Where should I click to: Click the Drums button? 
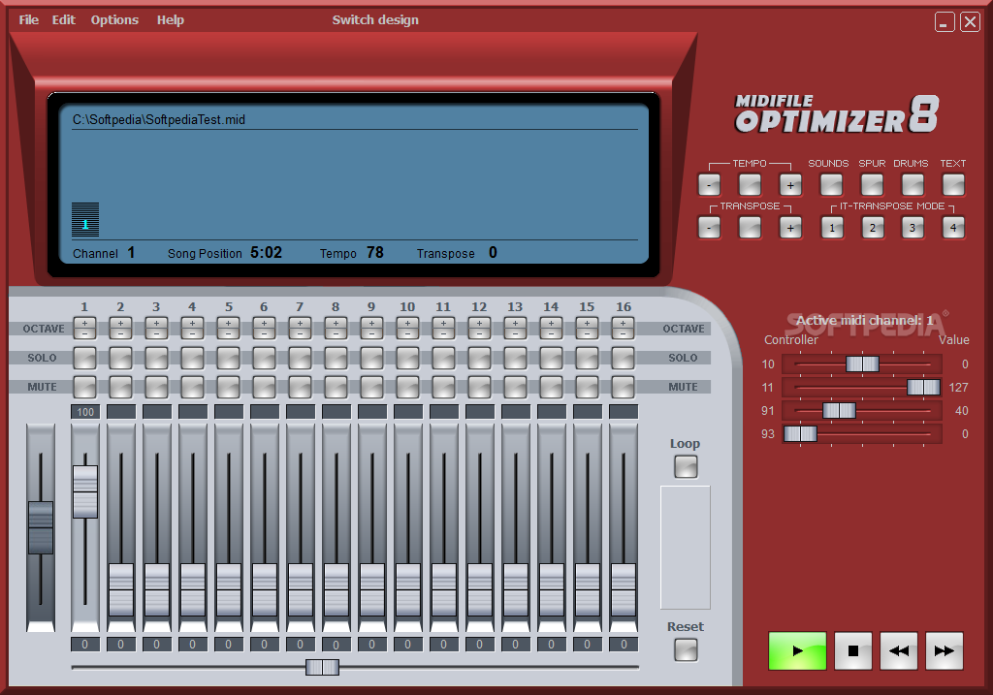[x=913, y=185]
